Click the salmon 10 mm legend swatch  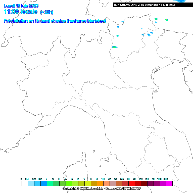(107, 183)
